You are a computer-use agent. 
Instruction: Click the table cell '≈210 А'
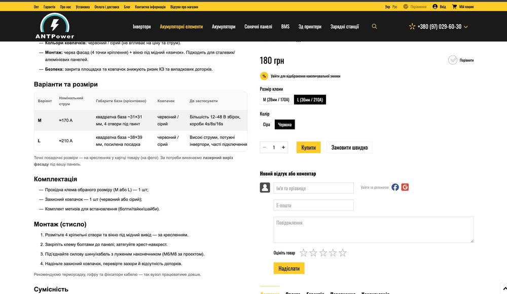pyautogui.click(x=65, y=141)
